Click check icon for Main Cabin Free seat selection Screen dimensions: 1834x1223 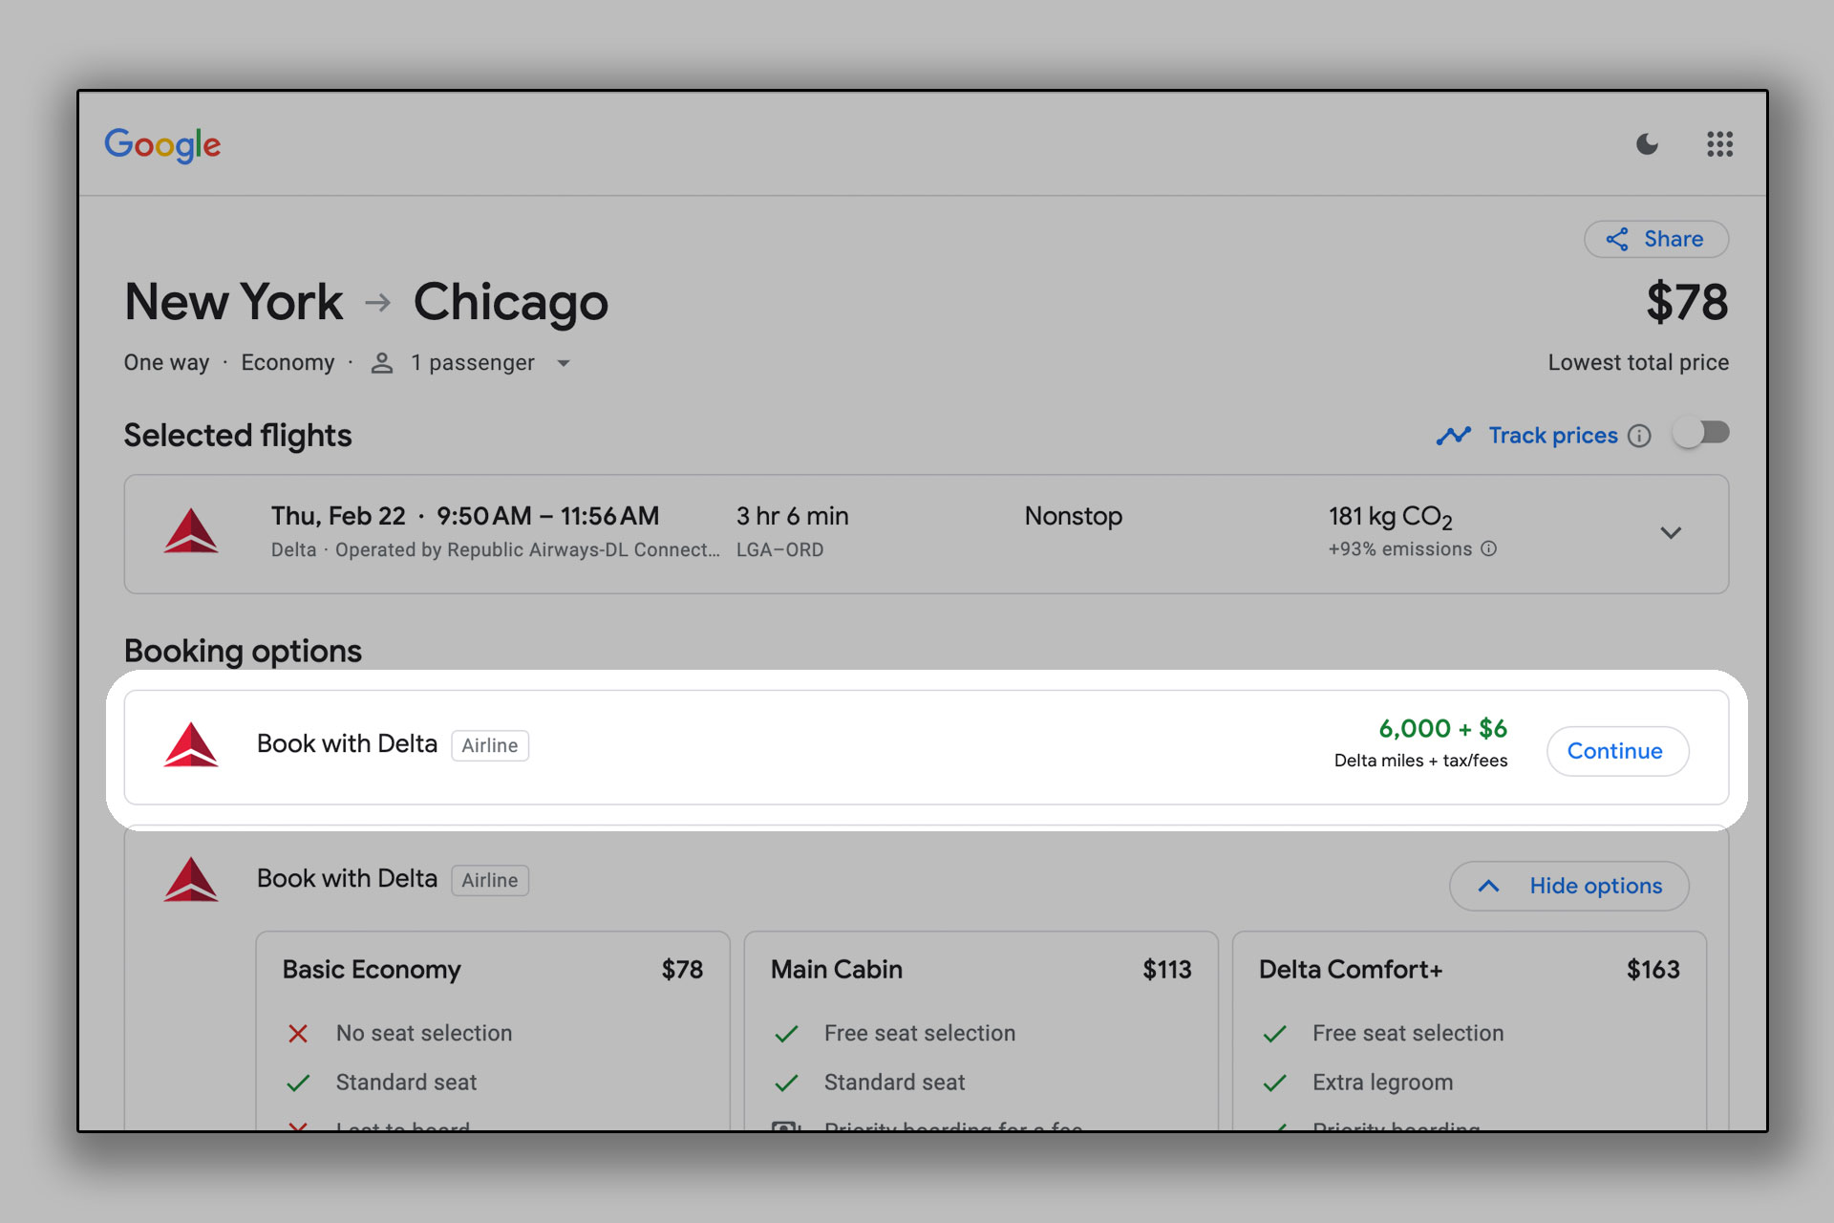click(786, 1034)
